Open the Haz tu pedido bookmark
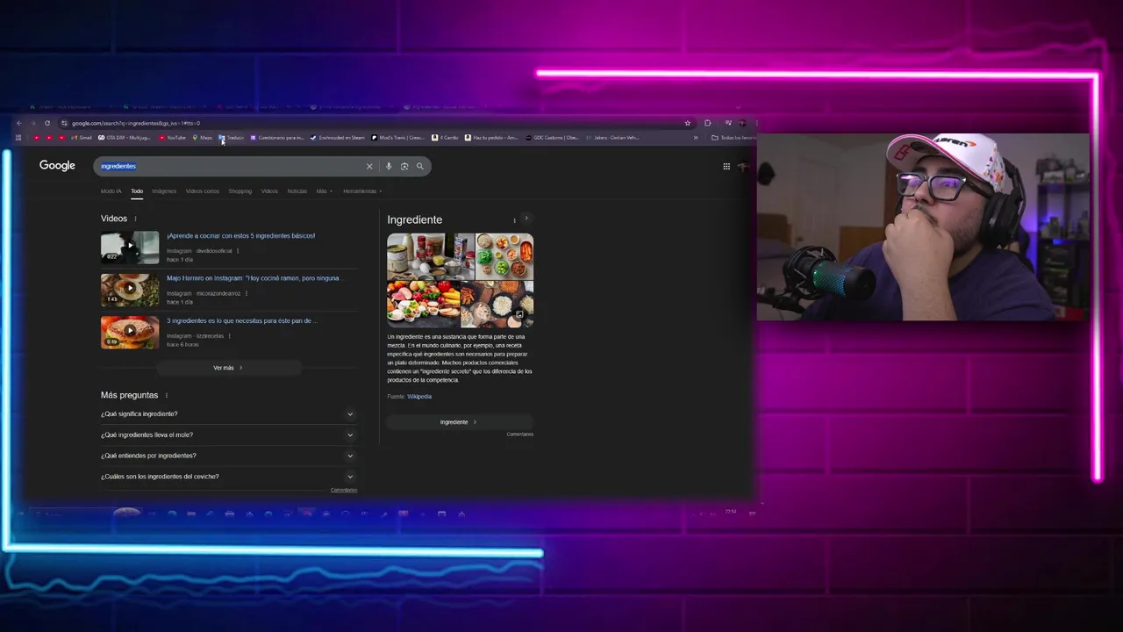The height and width of the screenshot is (632, 1123). click(491, 138)
